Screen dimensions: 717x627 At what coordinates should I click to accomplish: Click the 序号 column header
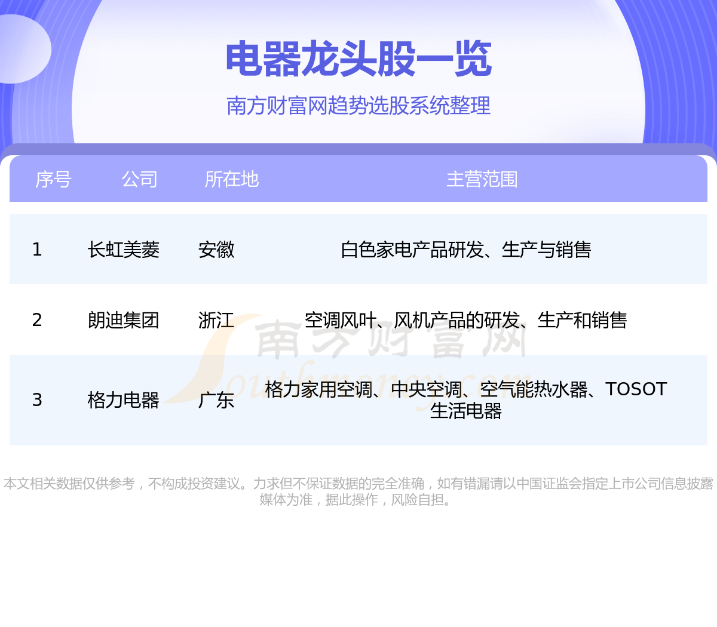click(53, 179)
